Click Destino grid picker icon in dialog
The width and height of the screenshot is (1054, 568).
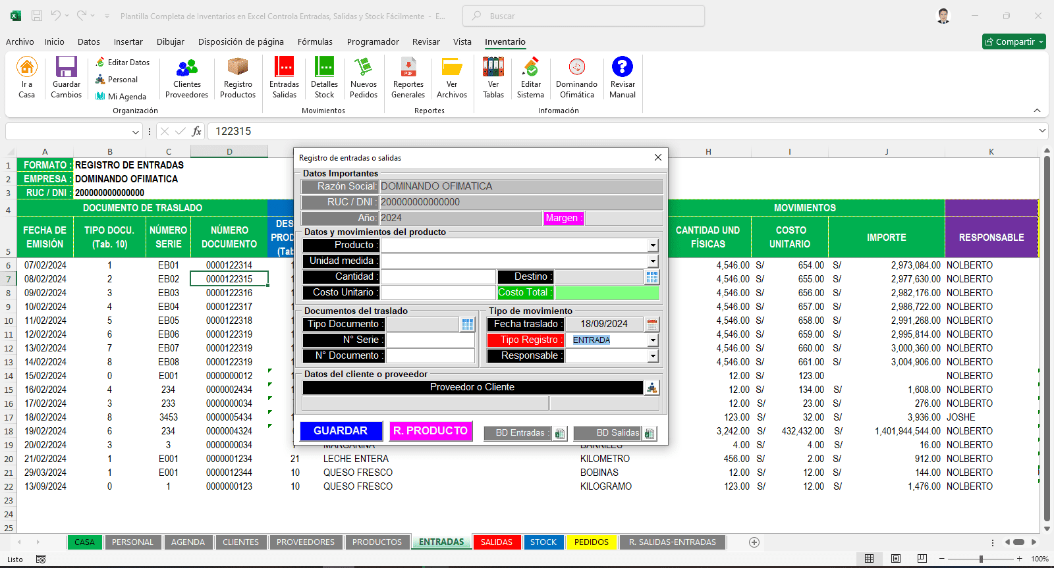(652, 277)
